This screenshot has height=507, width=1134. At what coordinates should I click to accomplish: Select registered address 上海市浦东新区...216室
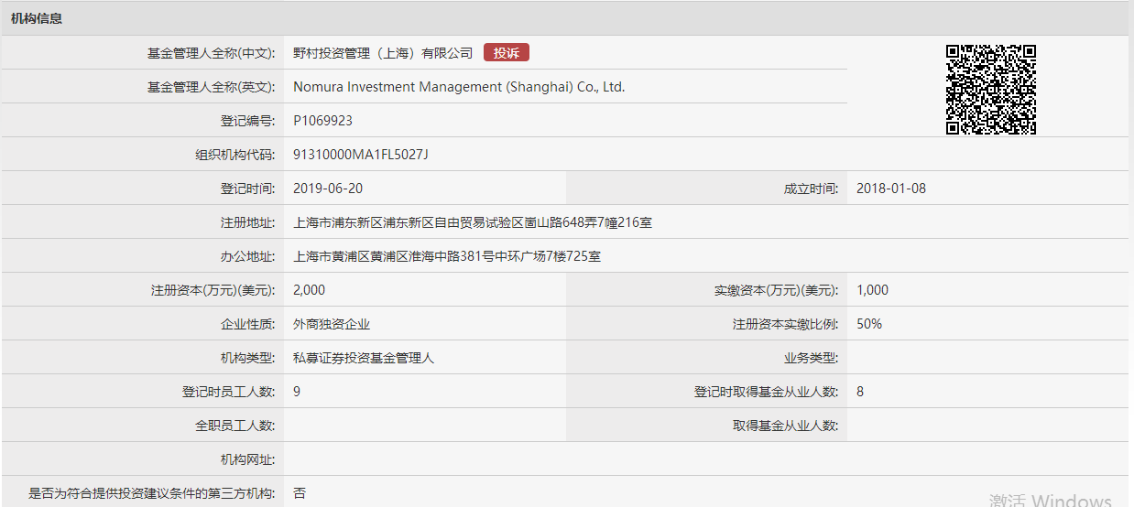tap(473, 222)
